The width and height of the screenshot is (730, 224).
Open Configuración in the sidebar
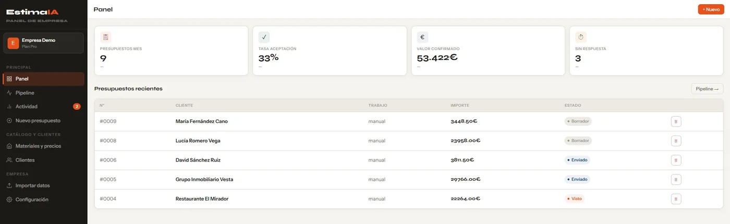pos(44,200)
